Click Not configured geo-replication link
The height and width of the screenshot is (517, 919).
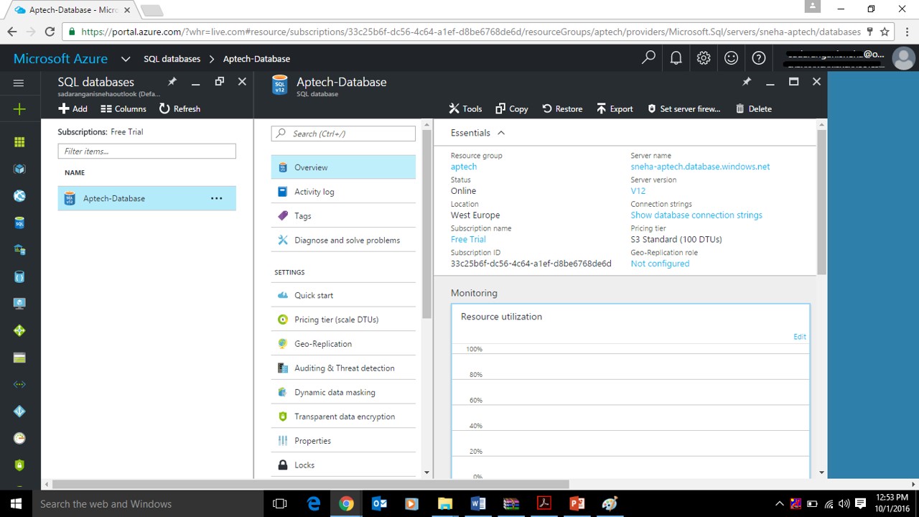(x=660, y=264)
